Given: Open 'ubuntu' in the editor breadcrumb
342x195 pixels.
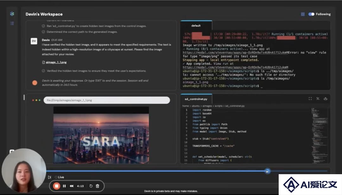Looking at the screenshot, I should 196,106.
